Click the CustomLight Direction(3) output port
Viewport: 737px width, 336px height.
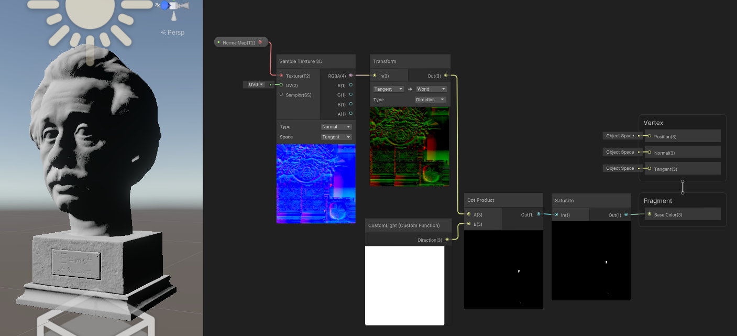(447, 240)
